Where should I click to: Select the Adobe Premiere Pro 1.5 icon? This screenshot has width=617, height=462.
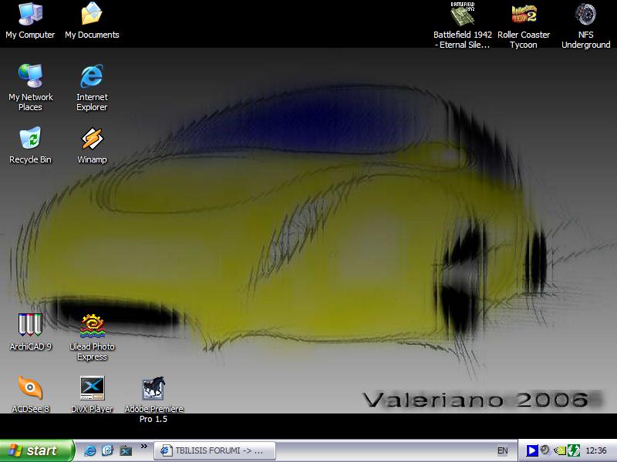click(153, 389)
